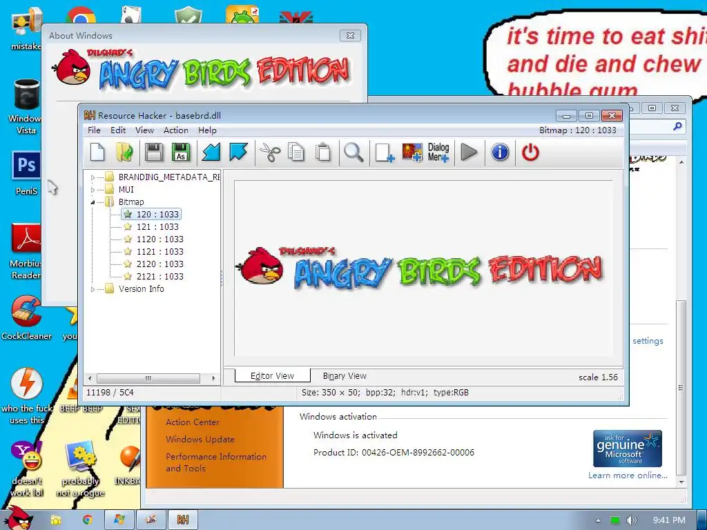Click the Open file folder toolbar icon
The width and height of the screenshot is (707, 530).
point(124,153)
